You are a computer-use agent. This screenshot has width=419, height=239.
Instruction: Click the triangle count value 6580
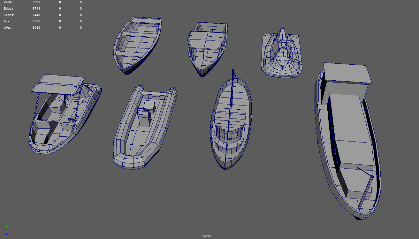pyautogui.click(x=36, y=21)
